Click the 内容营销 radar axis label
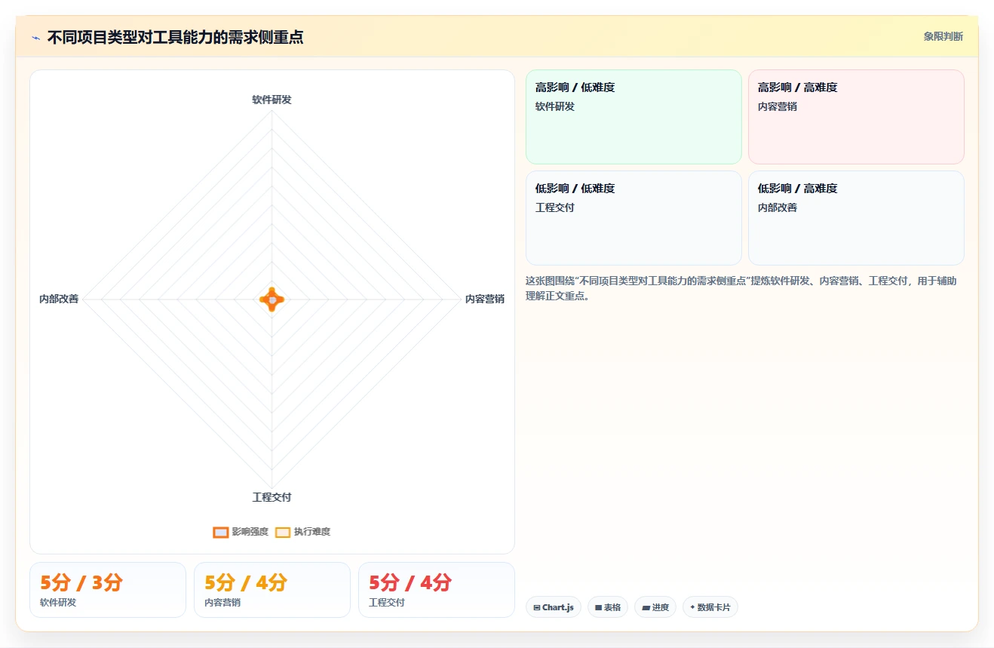 (485, 299)
